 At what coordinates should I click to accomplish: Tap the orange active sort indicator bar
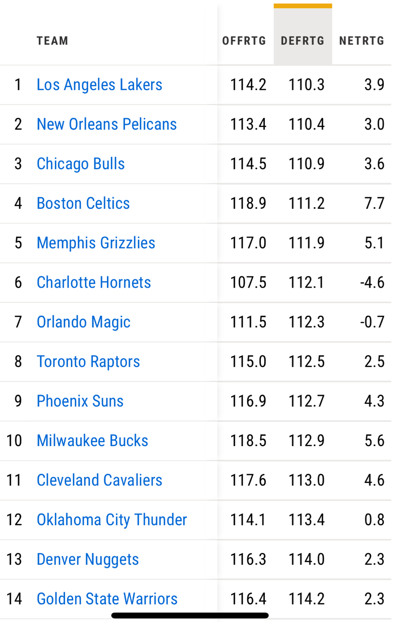tap(303, 6)
